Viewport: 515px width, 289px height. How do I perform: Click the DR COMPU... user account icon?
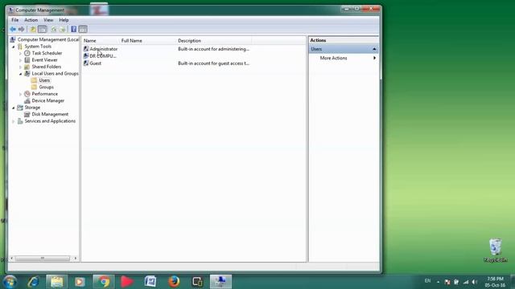pyautogui.click(x=86, y=55)
